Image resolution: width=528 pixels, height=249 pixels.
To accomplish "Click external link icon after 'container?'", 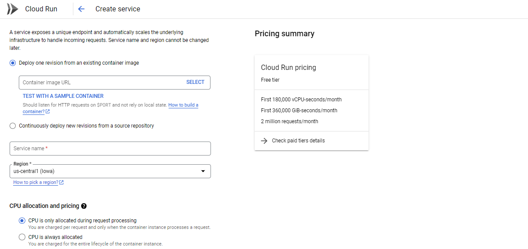I will click(48, 112).
